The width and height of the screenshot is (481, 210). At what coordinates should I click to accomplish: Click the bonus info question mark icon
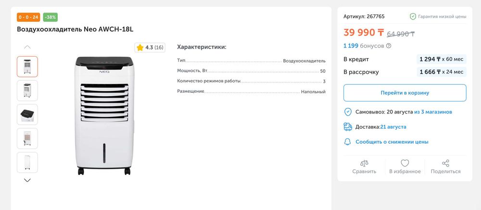pyautogui.click(x=389, y=46)
